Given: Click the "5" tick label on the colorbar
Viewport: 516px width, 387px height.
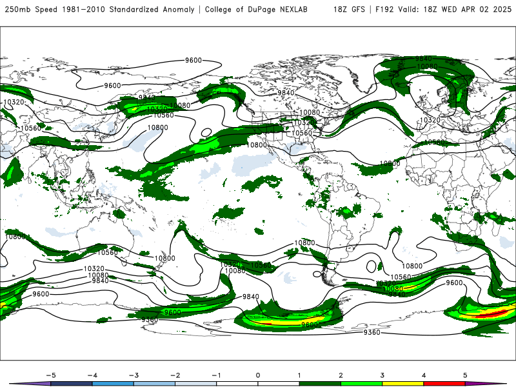Looking at the screenshot, I should pos(465,375).
